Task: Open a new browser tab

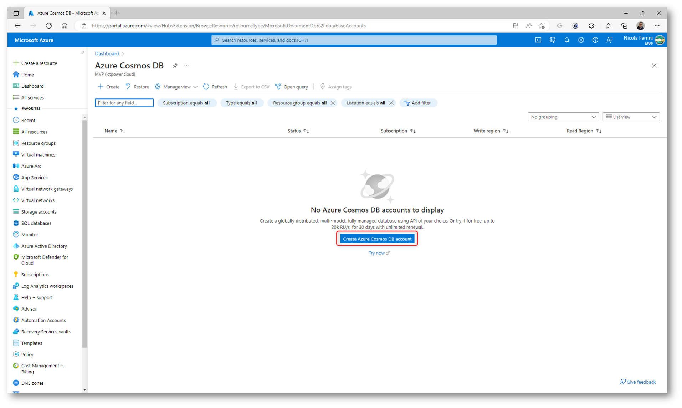Action: [116, 13]
